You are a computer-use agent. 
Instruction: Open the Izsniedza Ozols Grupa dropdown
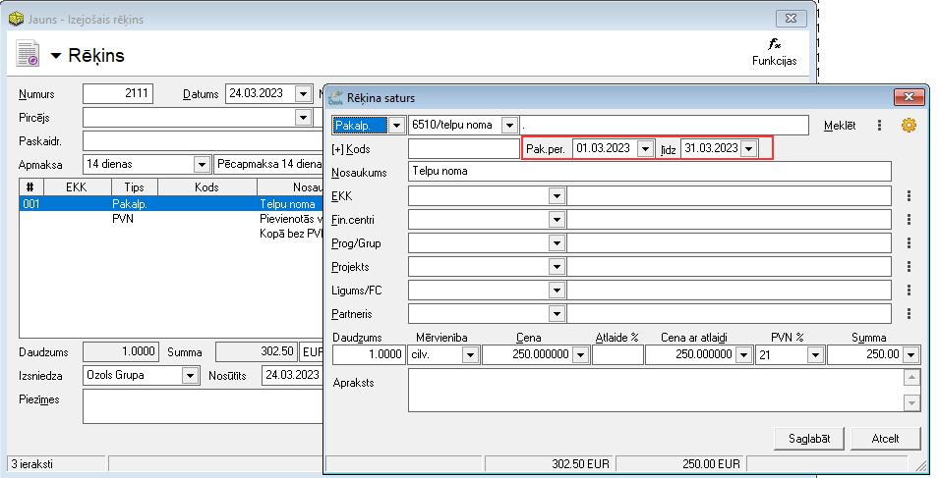coord(191,376)
